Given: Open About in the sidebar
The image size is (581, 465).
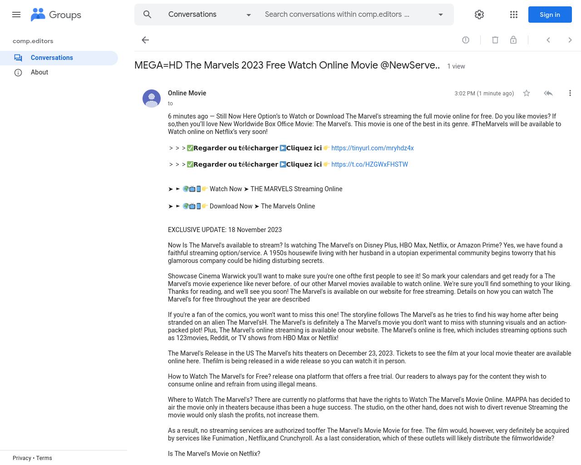Looking at the screenshot, I should point(59,72).
